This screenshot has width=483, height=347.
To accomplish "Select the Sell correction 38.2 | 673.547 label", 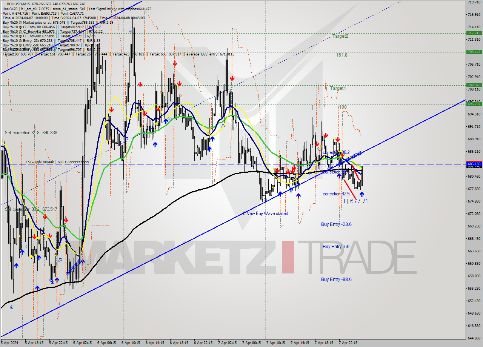I will click(x=31, y=209).
